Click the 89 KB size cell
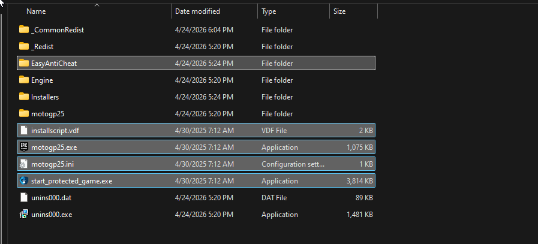Viewport: 538px width, 244px height. coord(365,198)
